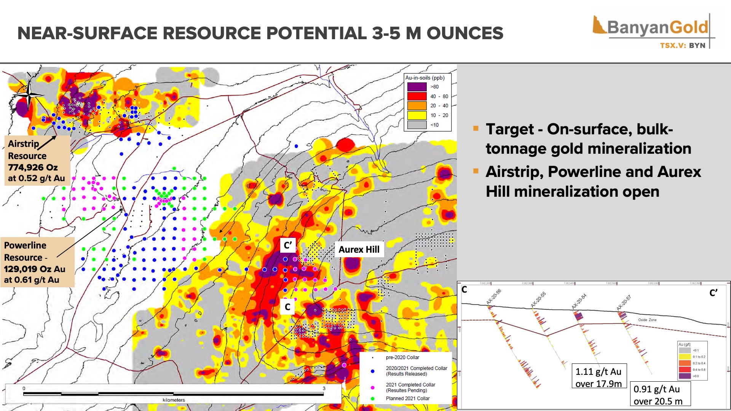Viewport: 731px width, 411px height.
Task: Click the orange bullet beside Target text
Action: [476, 129]
